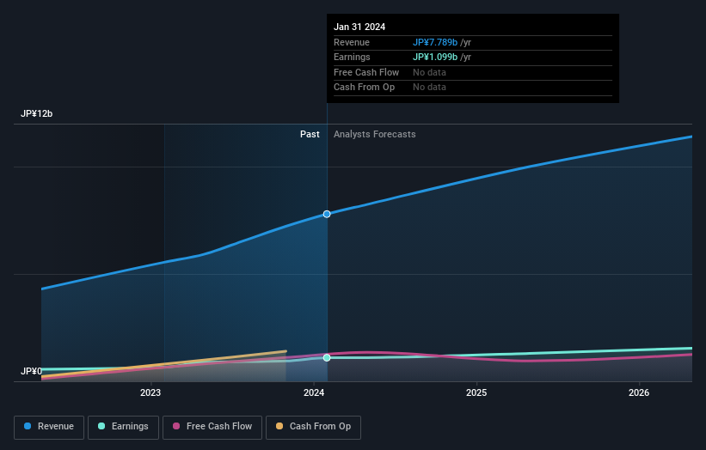Click the Jan 31 2024 tooltip date
Viewport: 706px width, 450px height.
click(359, 27)
